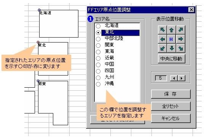Click the up-right diagonal move arrow
204x137 pixels.
coord(180,30)
